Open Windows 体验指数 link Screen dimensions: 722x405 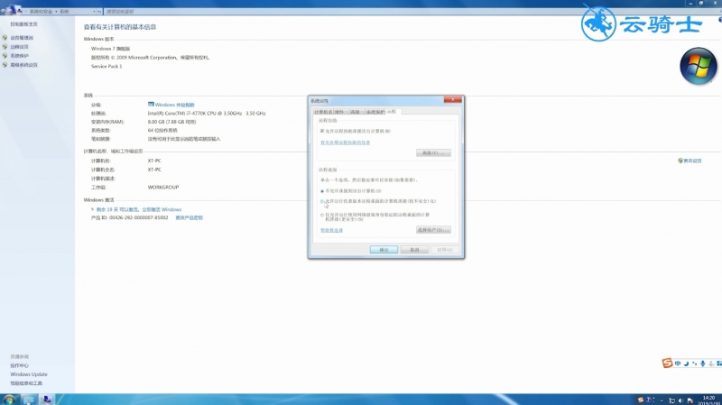[x=174, y=105]
